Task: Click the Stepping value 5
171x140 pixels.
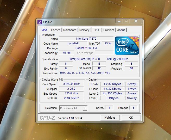Action: 131,64
